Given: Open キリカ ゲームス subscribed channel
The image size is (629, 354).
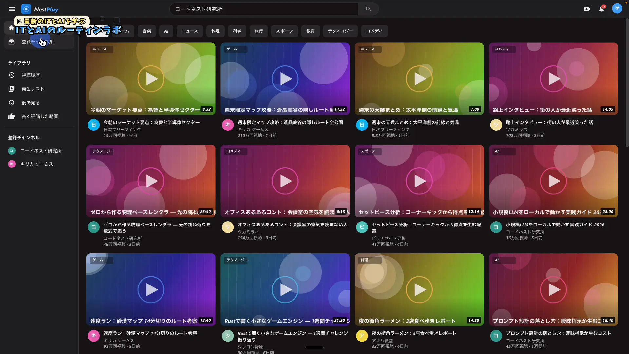Looking at the screenshot, I should point(39,164).
